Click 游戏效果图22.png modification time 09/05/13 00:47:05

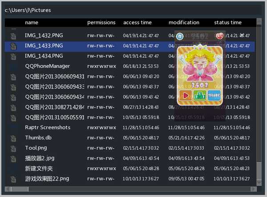tap(186, 179)
